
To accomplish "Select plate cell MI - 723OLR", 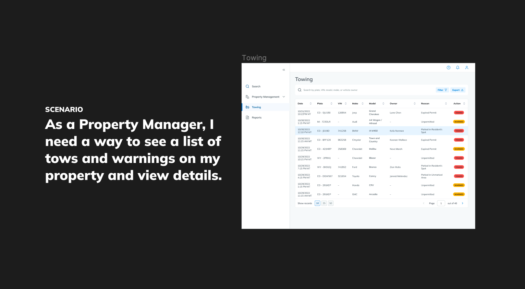I will pos(324,122).
